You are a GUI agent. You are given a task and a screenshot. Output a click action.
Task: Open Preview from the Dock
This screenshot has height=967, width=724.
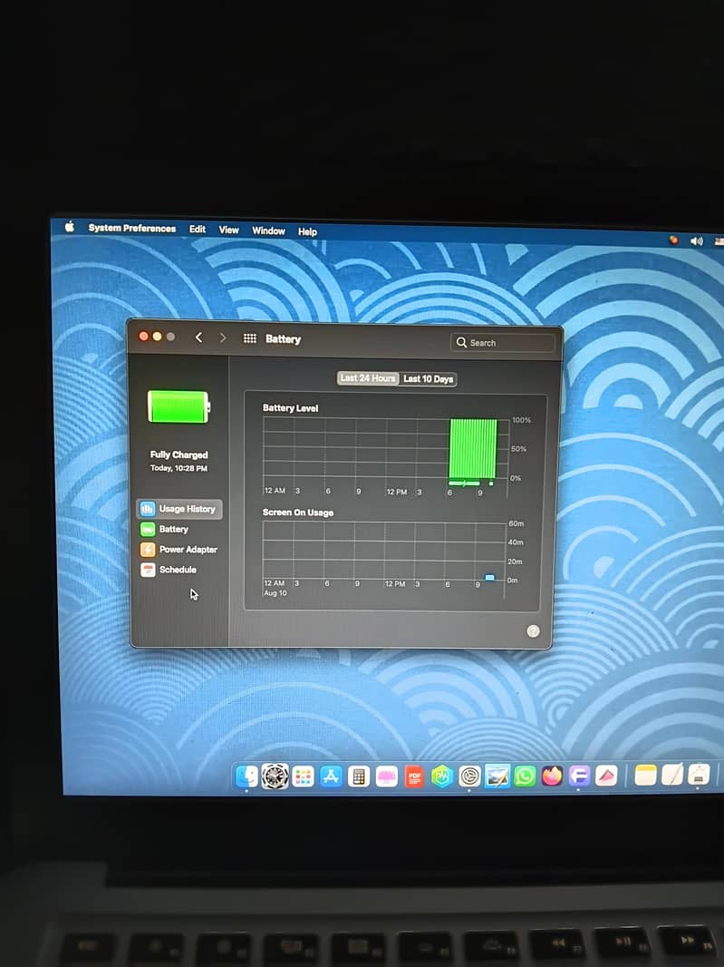tap(497, 777)
